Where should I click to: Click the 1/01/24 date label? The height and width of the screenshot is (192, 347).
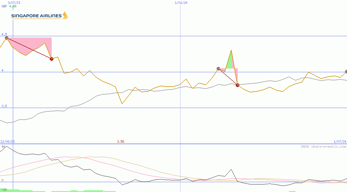click(181, 3)
